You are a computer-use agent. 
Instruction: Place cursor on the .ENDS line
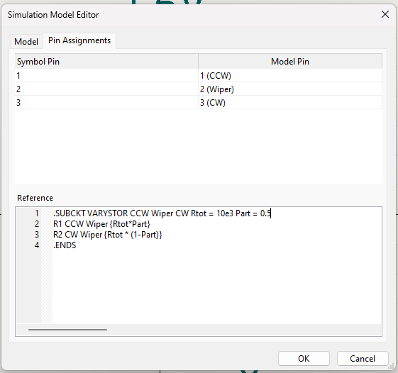[x=65, y=245]
